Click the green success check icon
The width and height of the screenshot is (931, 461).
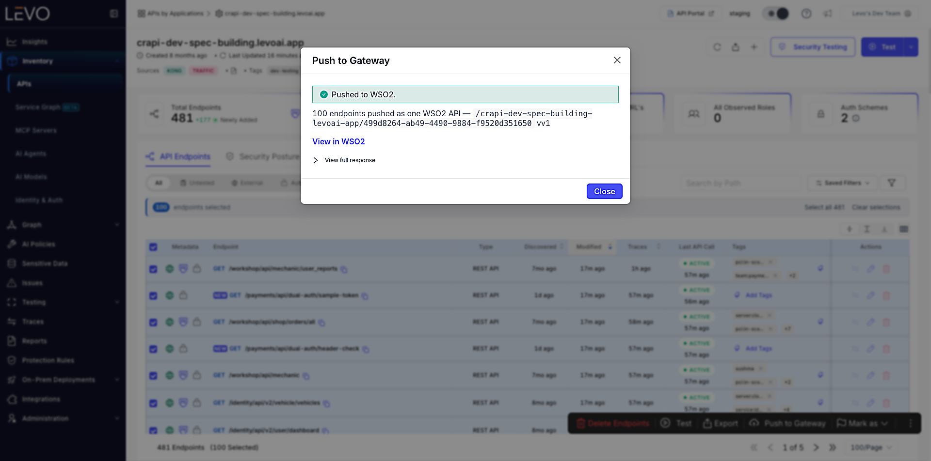tap(324, 94)
